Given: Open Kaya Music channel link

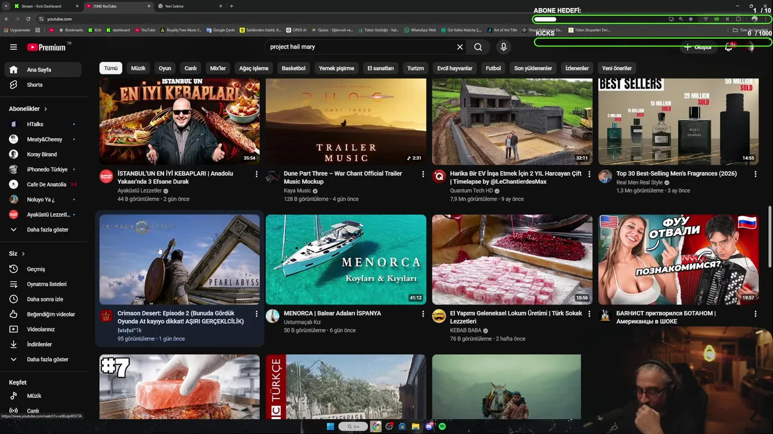Looking at the screenshot, I should point(298,190).
